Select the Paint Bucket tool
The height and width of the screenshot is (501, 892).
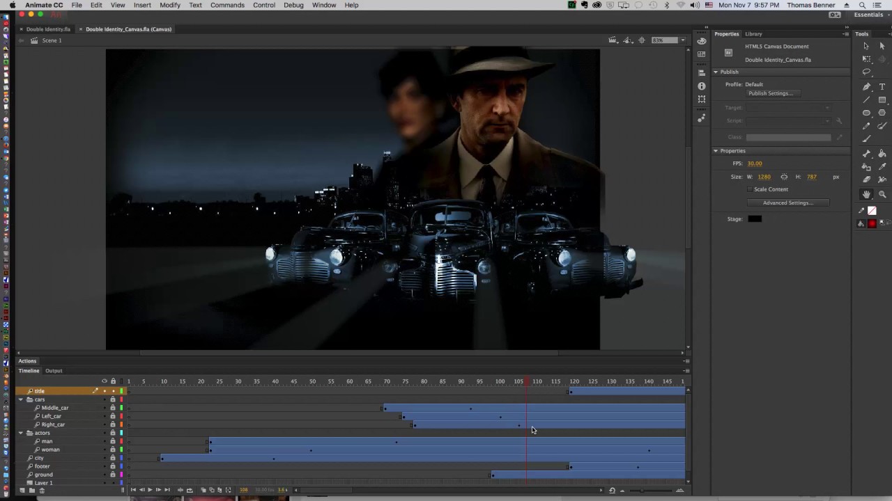tap(882, 154)
